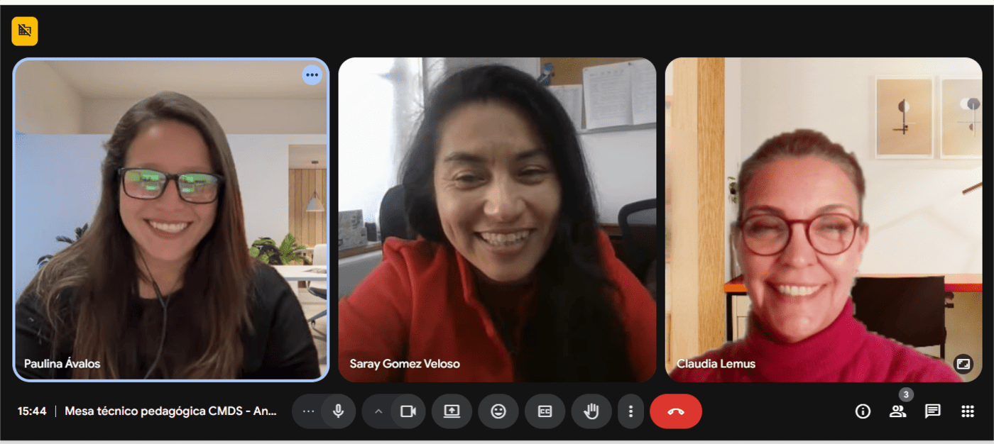Turn on closed captions

(x=545, y=411)
